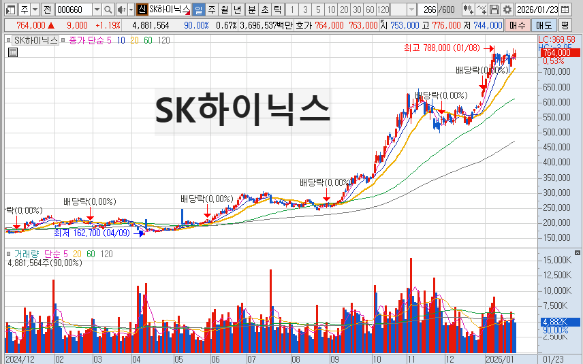The image size is (583, 364).
Task: Select the 월 monthly period button
Action: point(225,10)
